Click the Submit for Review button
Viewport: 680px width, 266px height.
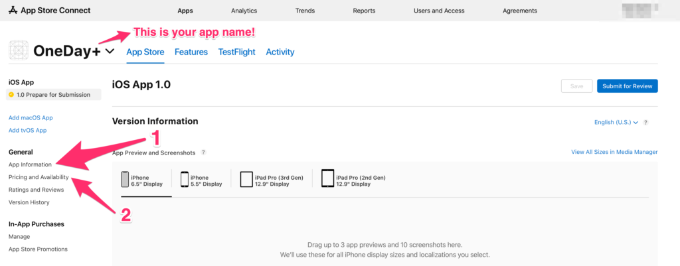(x=628, y=86)
